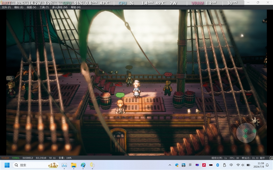Open the 文件 (F) menu
The image size is (273, 170).
pos(6,7)
